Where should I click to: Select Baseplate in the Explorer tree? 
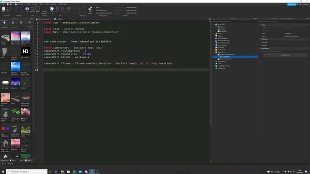click(x=223, y=31)
